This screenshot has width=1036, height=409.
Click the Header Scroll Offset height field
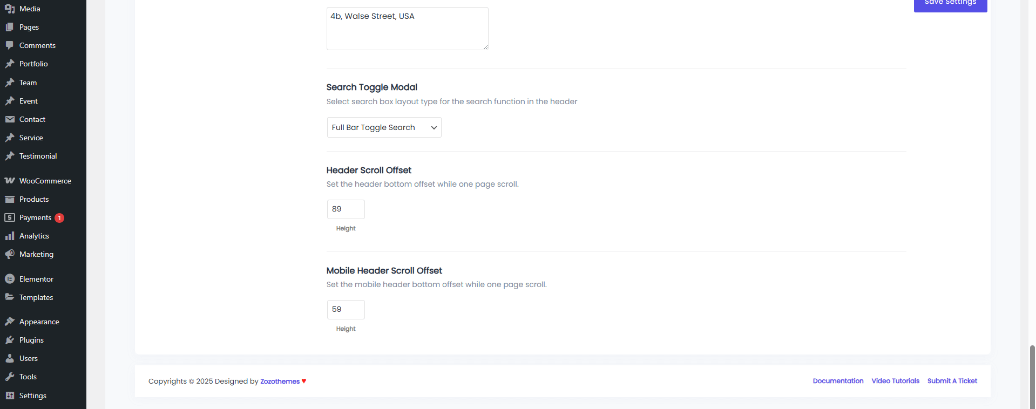346,209
